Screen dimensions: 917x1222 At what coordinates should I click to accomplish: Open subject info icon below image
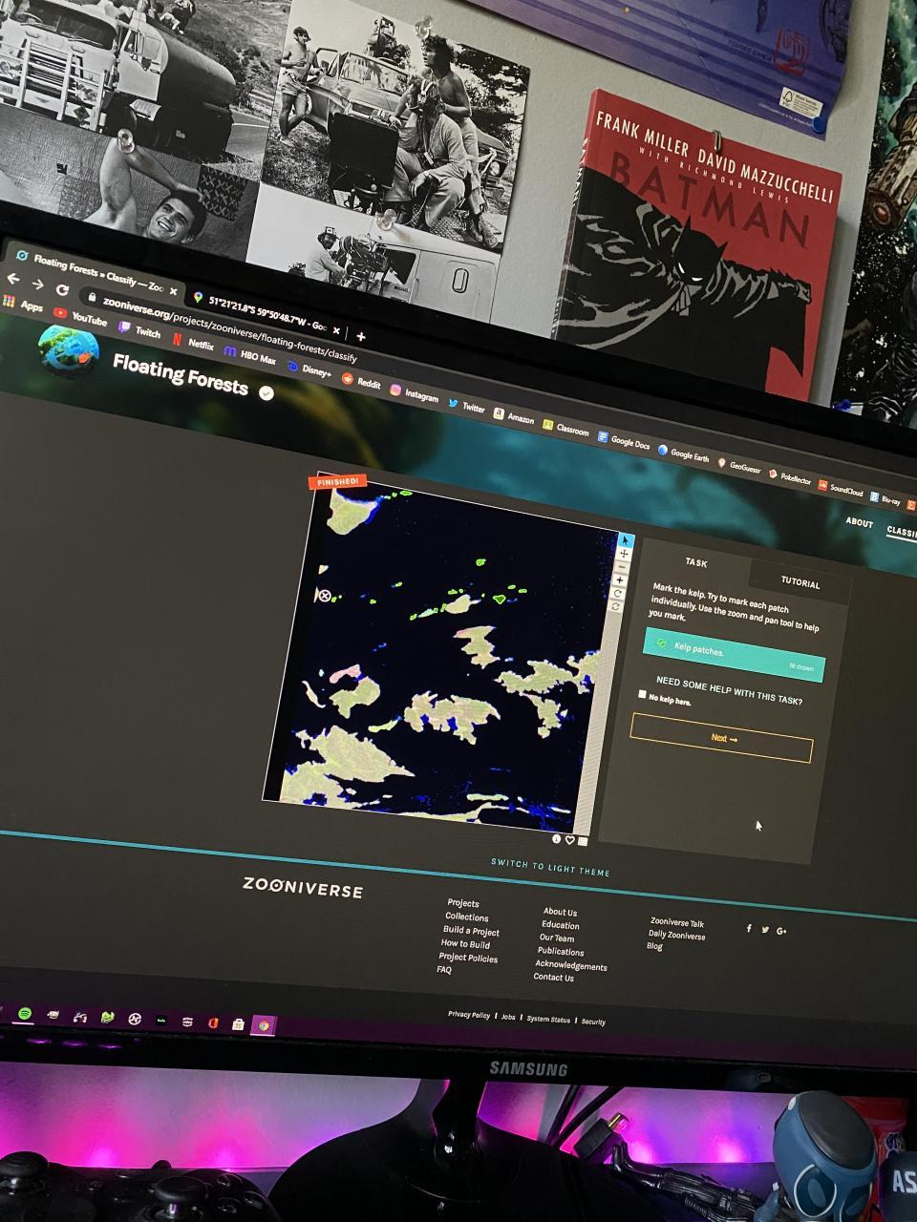tap(556, 839)
